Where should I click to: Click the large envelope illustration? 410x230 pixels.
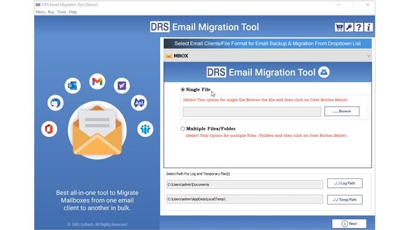click(x=97, y=130)
